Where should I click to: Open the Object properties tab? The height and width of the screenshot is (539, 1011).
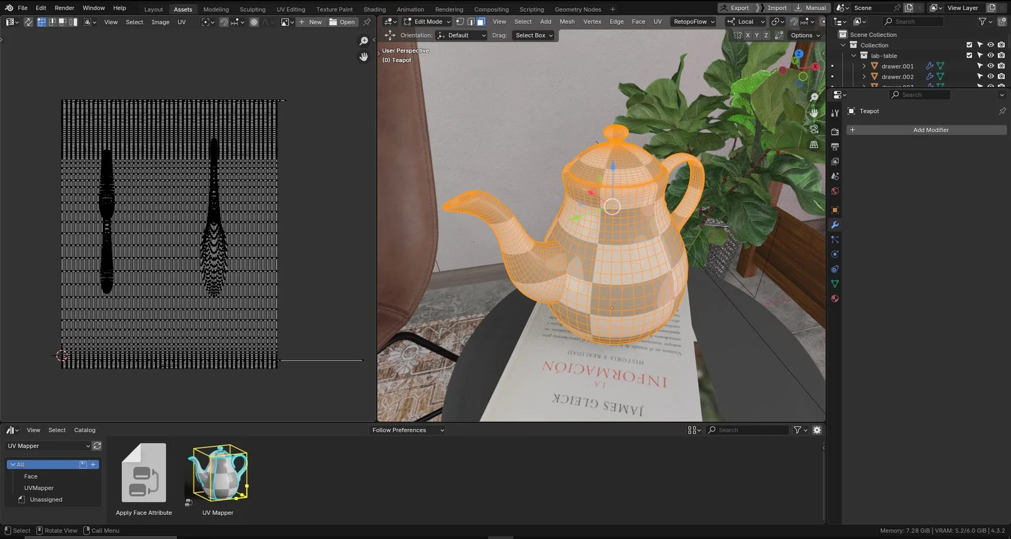[x=835, y=210]
